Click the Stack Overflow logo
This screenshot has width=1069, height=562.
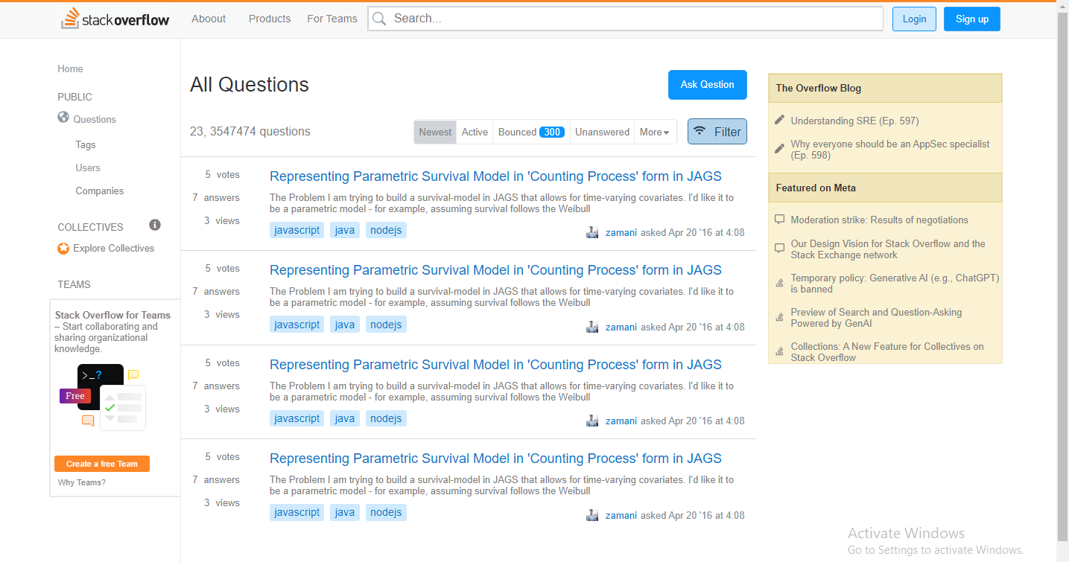click(115, 19)
